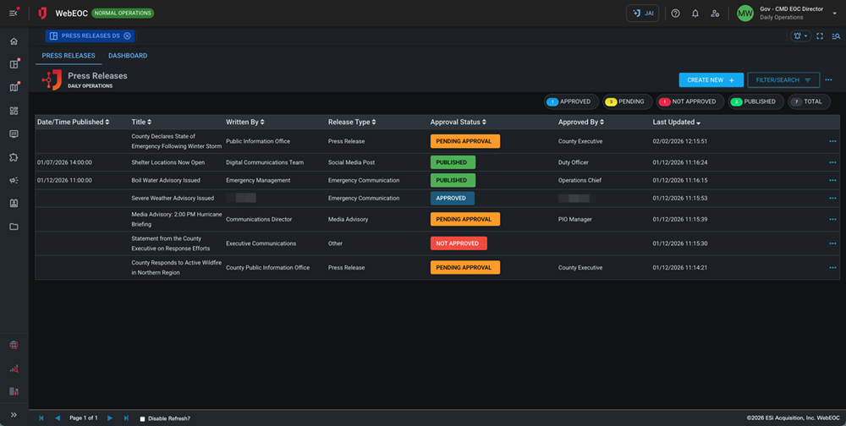Click the help question mark icon
Screen dimensions: 846x426
[x=675, y=14]
